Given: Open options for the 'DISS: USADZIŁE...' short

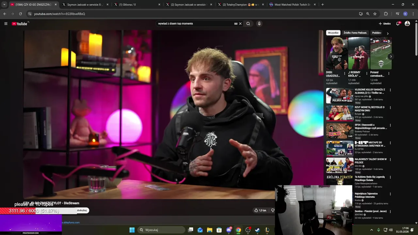Looking at the screenshot, I should 345,73.
